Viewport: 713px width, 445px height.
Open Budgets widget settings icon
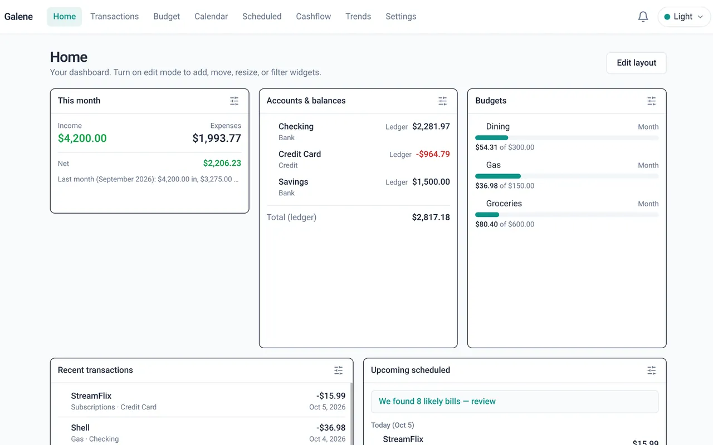coord(652,101)
